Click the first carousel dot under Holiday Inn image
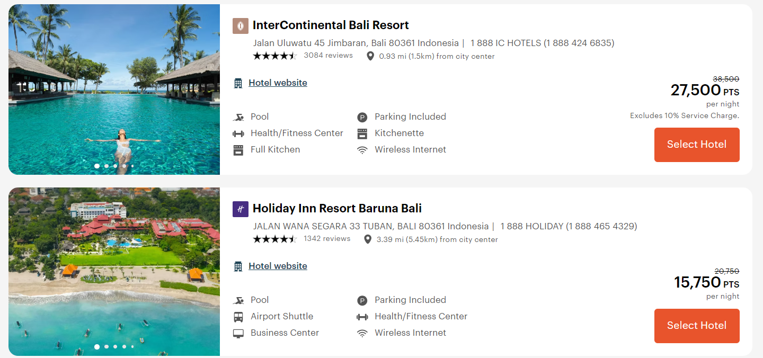 [97, 347]
